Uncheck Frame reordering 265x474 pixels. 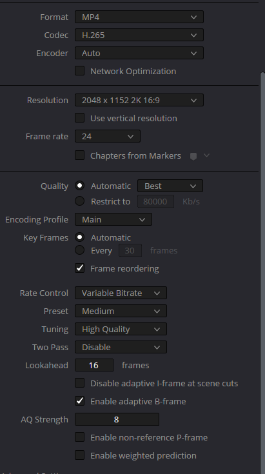tap(80, 268)
